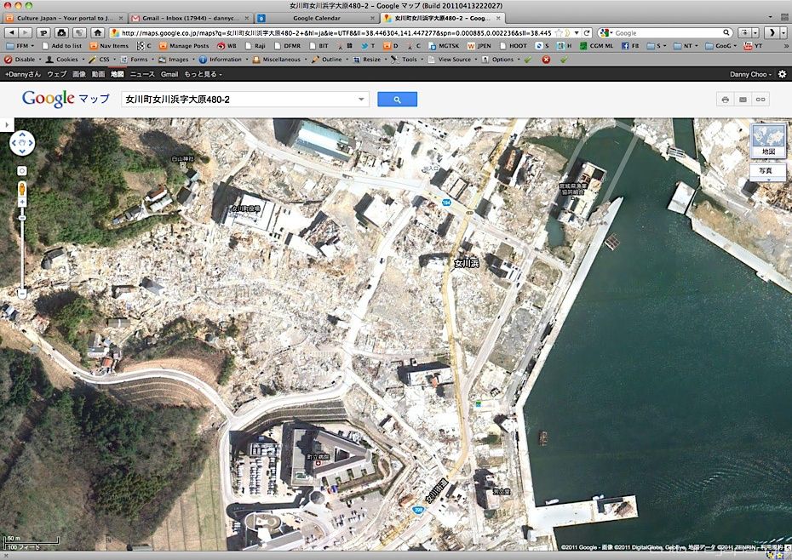This screenshot has height=560, width=792.
Task: Click the zoom out minus button
Action: click(22, 294)
